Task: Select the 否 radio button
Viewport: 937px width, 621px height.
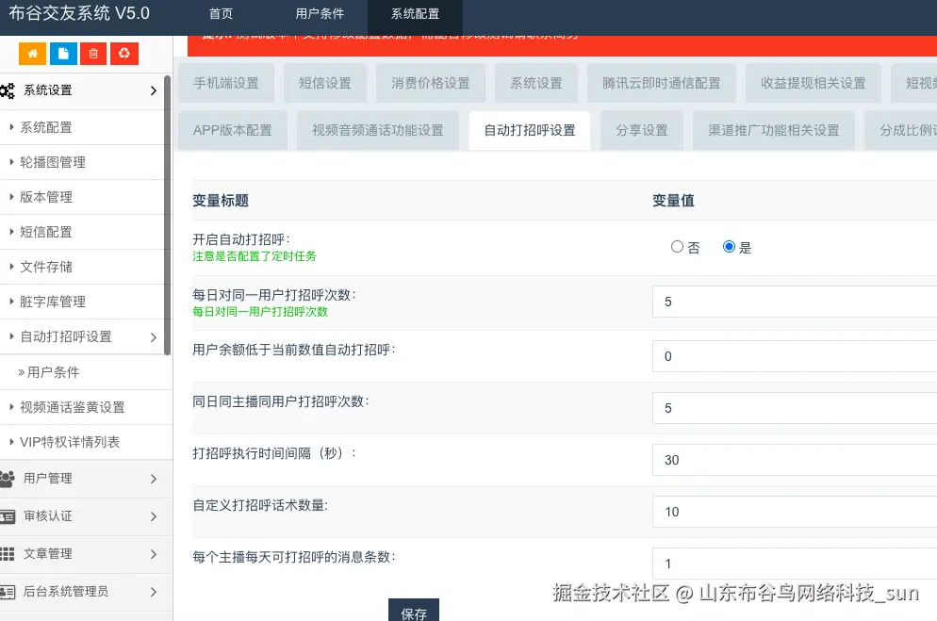Action: (677, 247)
